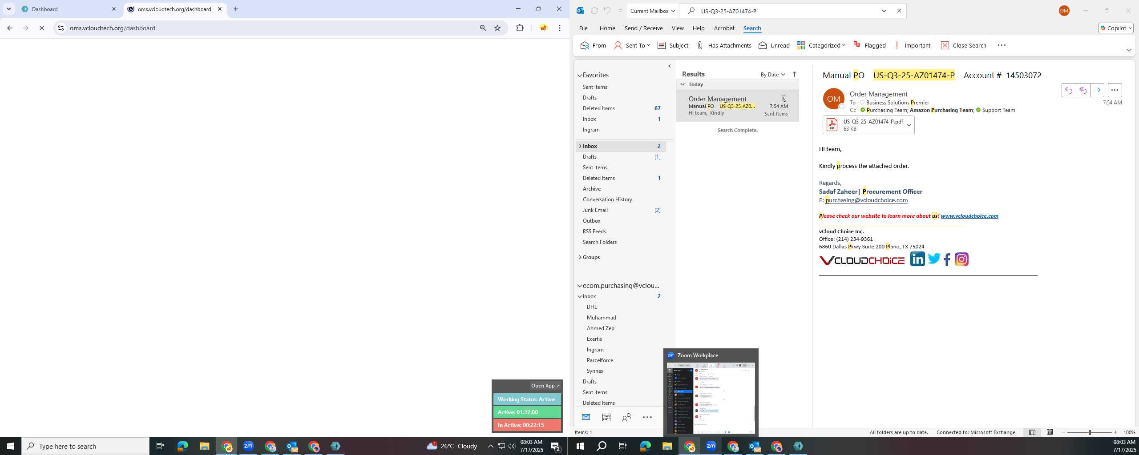Click the Zoom Workplace preview thumbnail
The image size is (1139, 455).
pyautogui.click(x=711, y=398)
